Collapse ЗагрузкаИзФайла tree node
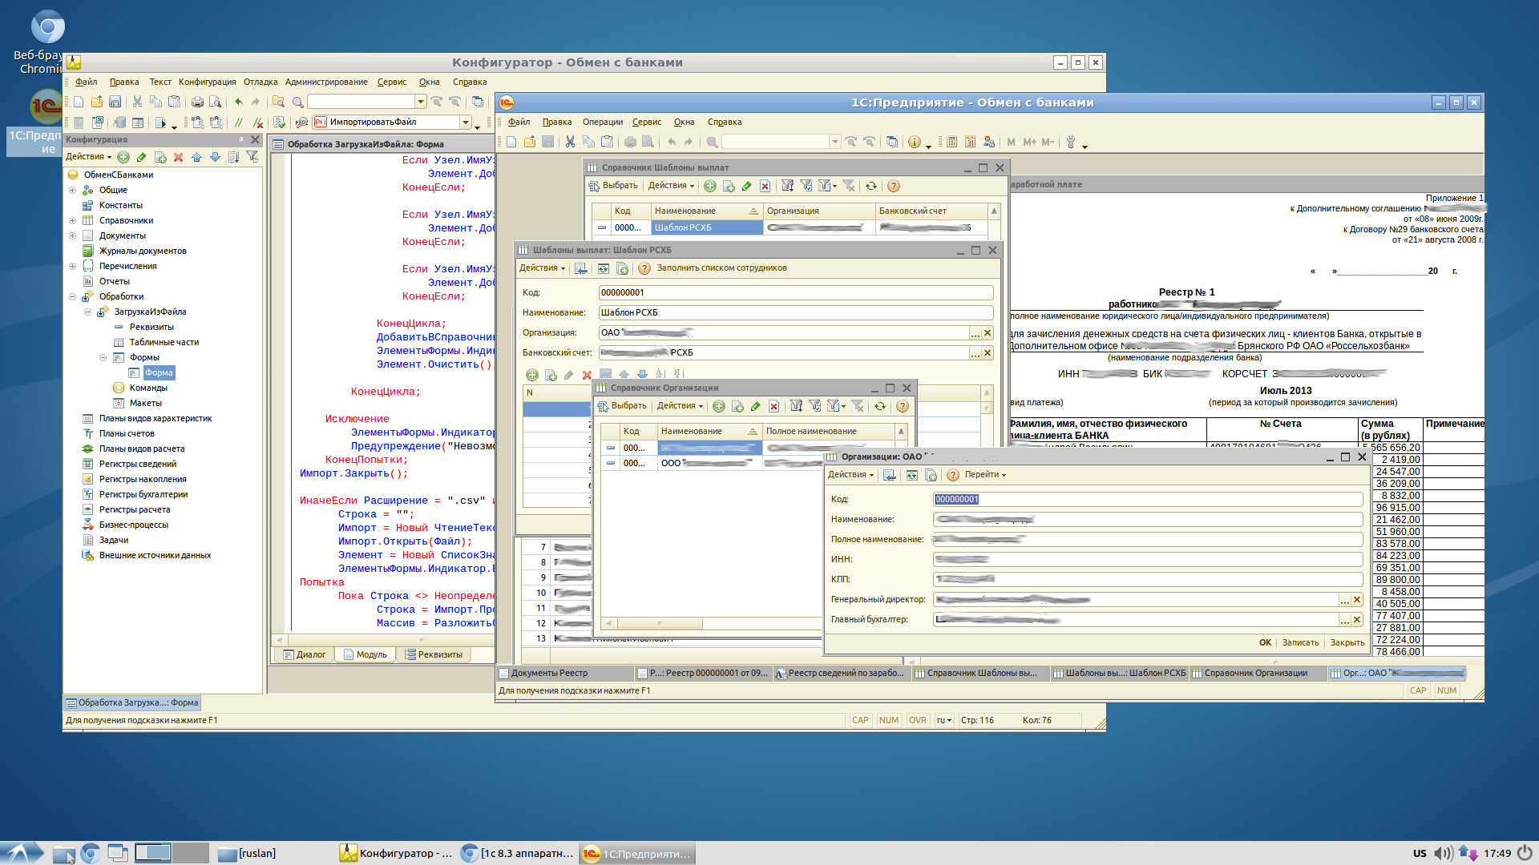The height and width of the screenshot is (865, 1539). click(x=87, y=312)
